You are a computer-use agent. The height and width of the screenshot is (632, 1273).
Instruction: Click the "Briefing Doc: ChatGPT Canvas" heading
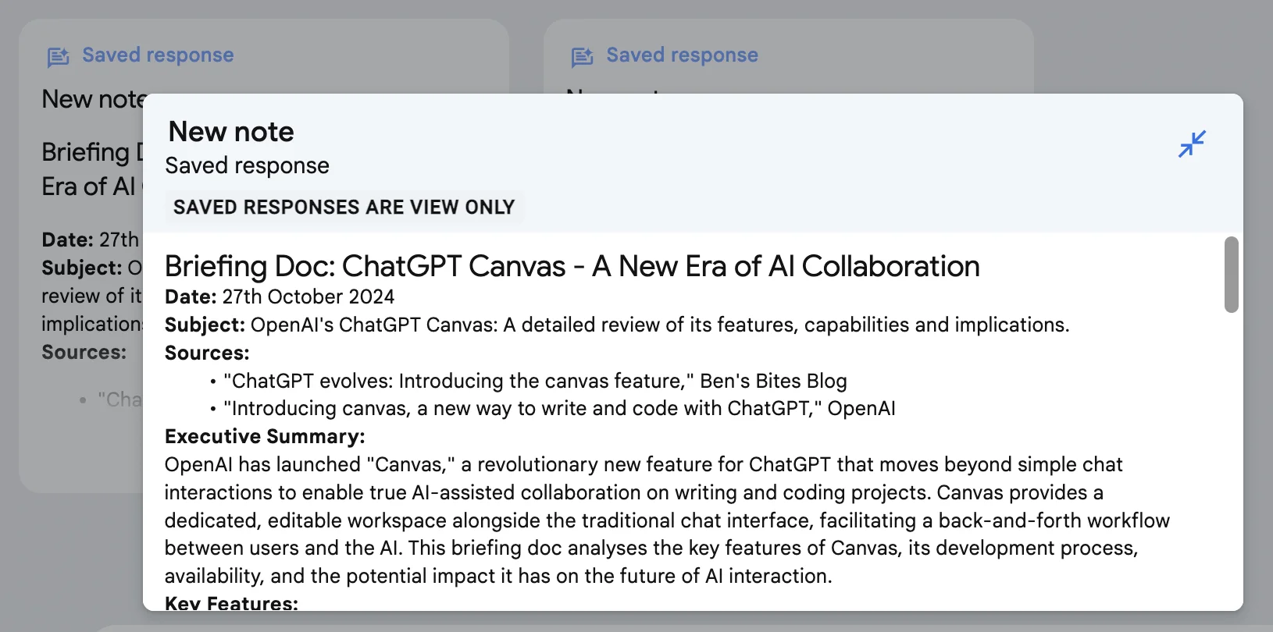click(x=572, y=267)
